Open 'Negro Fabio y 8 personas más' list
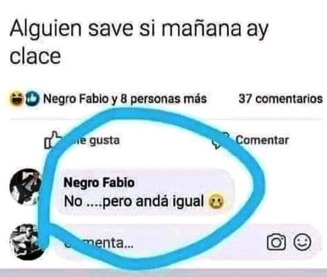The width and height of the screenshot is (327, 277). 125,99
